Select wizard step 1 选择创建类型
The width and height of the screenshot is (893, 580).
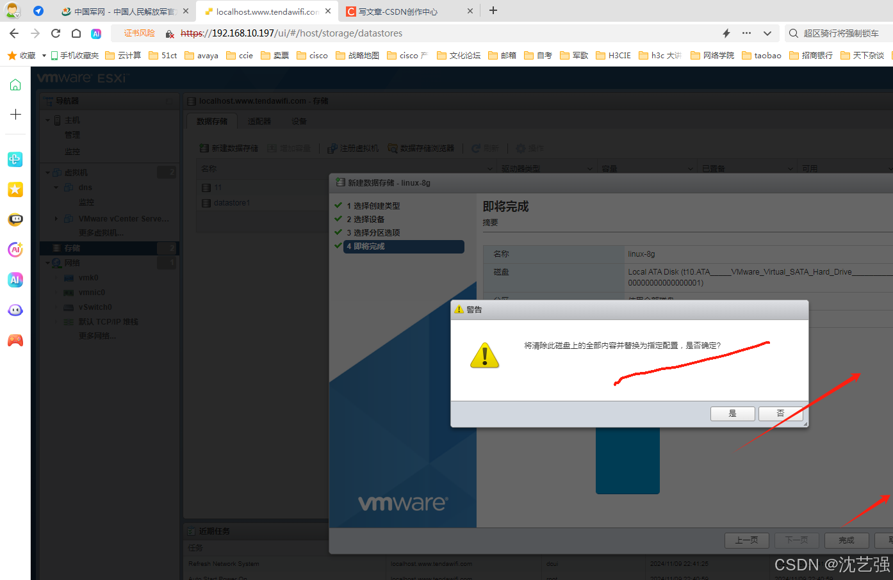(373, 205)
